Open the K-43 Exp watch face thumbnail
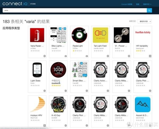The width and height of the screenshot is (159, 129). point(58,104)
